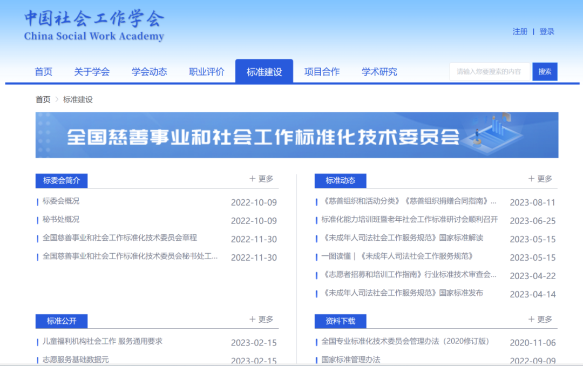583x366 pixels.
Task: Go to the 项目合作 tab
Action: pos(322,72)
